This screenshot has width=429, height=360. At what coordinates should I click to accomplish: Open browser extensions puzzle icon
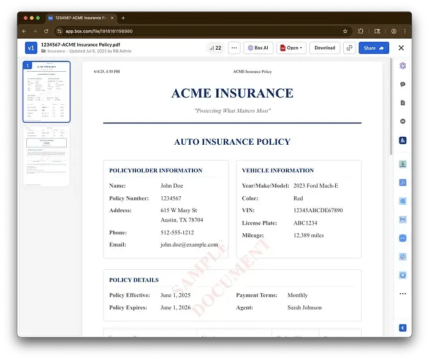click(360, 31)
